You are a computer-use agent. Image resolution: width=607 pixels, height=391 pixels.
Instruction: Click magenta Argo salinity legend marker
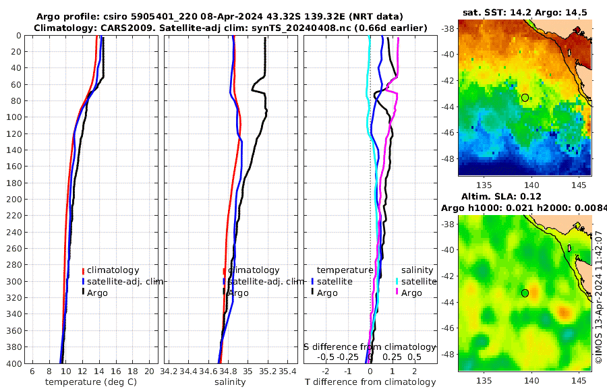click(x=397, y=293)
